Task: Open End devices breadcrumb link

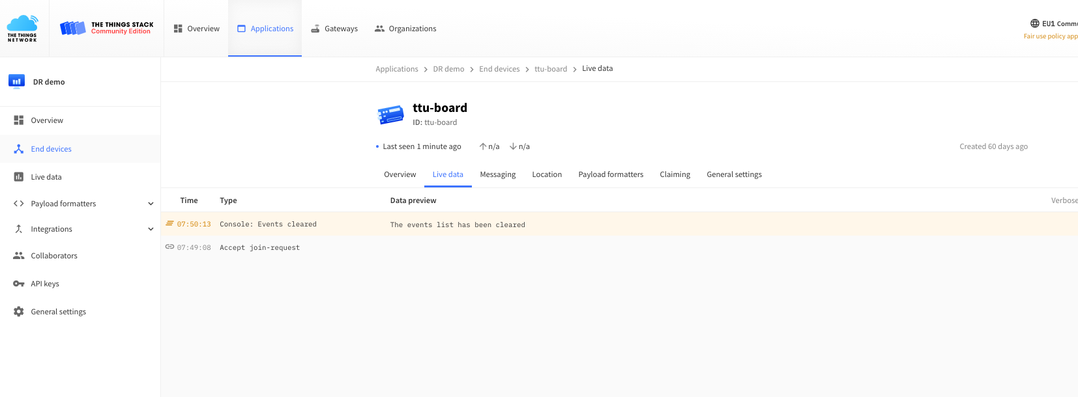Action: (x=499, y=69)
